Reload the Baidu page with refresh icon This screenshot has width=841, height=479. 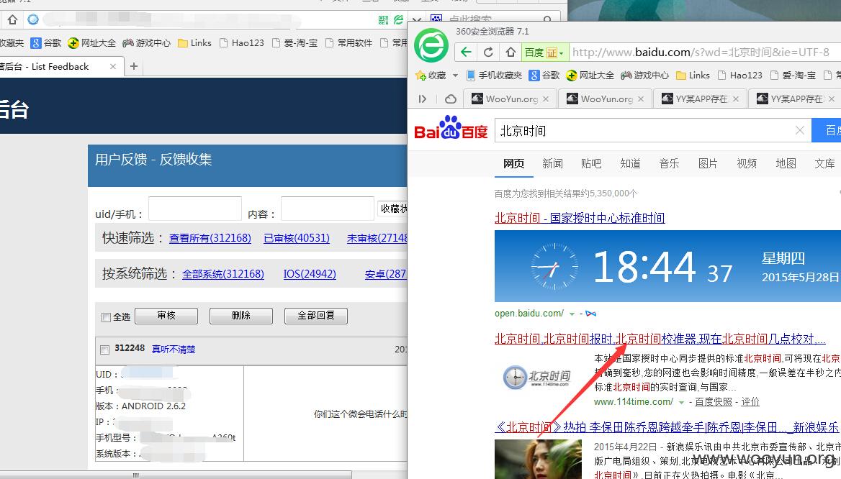tap(488, 52)
